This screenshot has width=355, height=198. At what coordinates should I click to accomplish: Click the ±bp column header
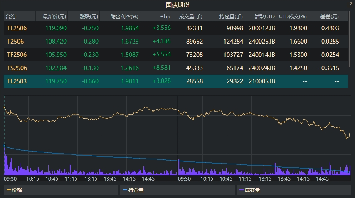[x=165, y=17]
